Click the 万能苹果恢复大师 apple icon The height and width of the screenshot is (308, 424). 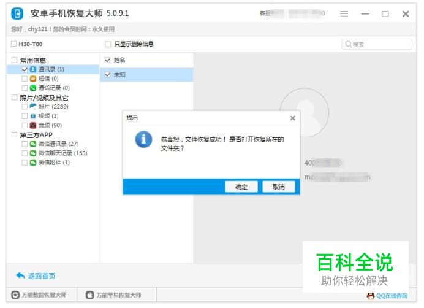click(90, 295)
